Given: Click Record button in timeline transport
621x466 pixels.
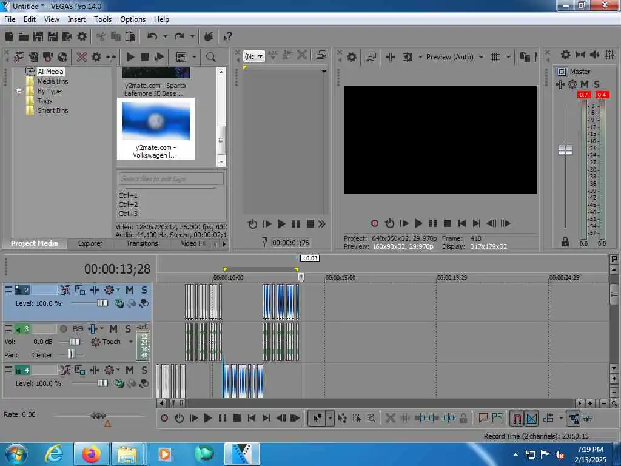Looking at the screenshot, I should pyautogui.click(x=164, y=418).
